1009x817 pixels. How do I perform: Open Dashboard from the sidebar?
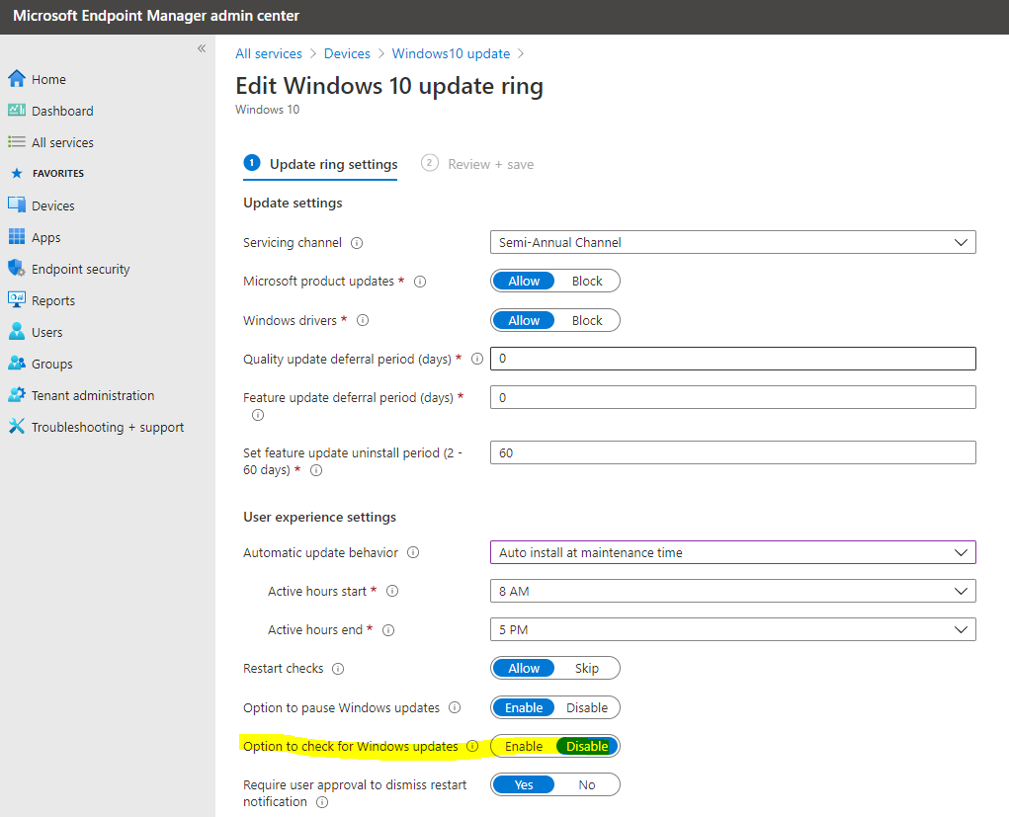pos(62,111)
